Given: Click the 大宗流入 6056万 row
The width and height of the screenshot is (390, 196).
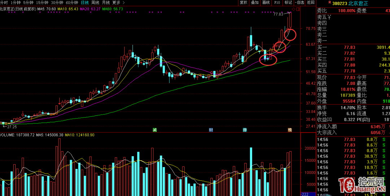Looking at the screenshot, I should click(354, 132).
